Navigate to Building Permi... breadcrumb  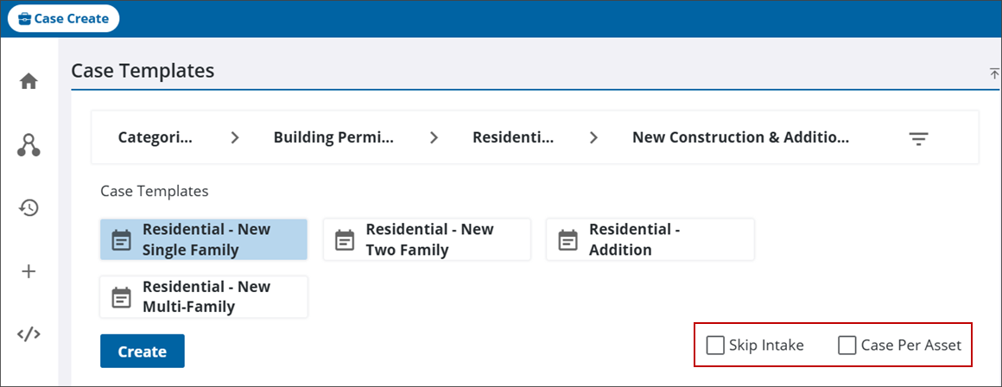click(x=333, y=137)
